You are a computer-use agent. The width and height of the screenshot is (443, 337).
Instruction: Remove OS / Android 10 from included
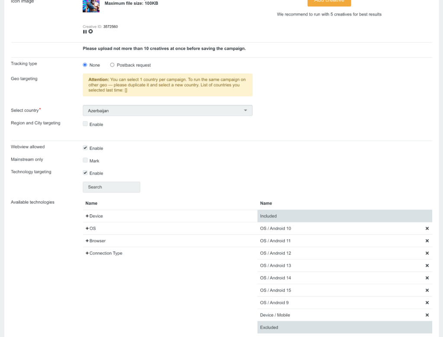(x=427, y=228)
